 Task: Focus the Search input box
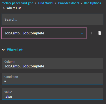click(52, 19)
